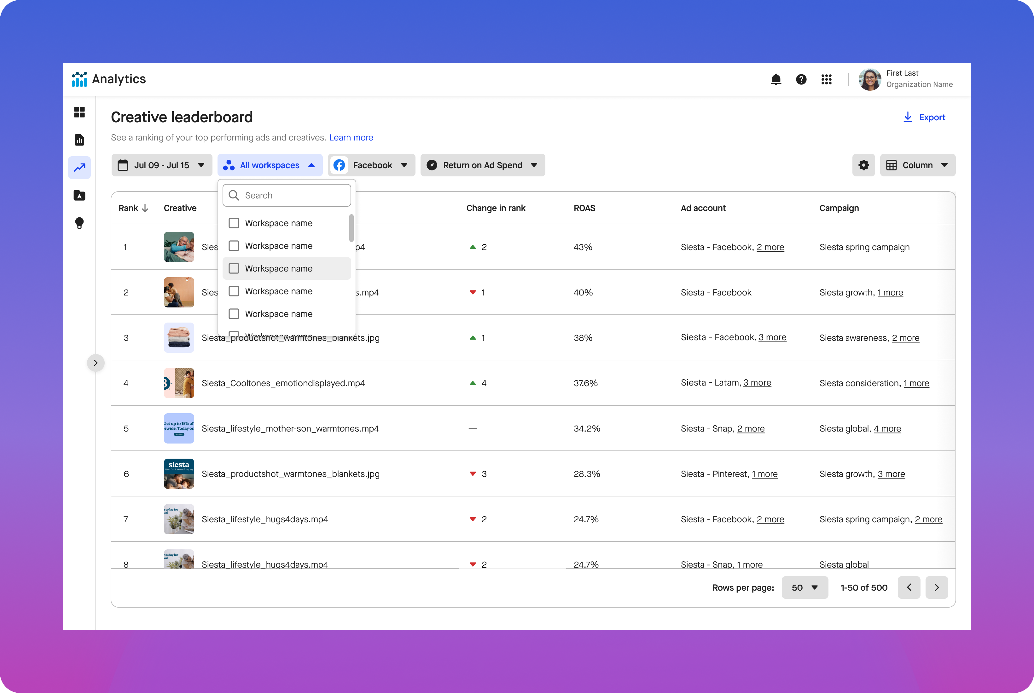Check the highlighted third Workspace name checkbox
Image resolution: width=1034 pixels, height=693 pixels.
point(234,268)
